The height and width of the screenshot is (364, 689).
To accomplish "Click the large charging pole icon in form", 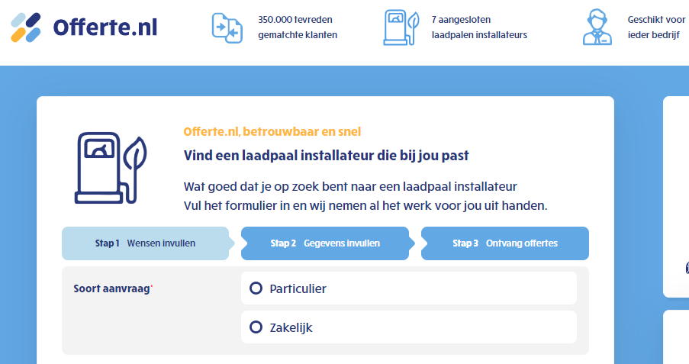I will tap(111, 168).
